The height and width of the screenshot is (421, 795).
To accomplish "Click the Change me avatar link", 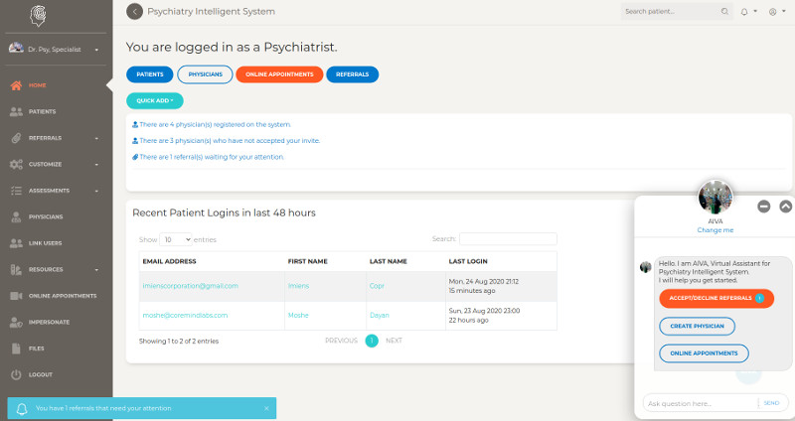I will (715, 229).
